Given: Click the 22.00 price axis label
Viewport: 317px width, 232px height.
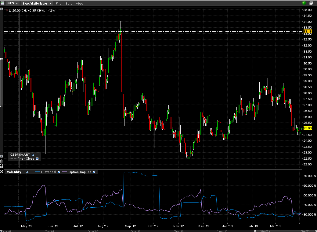Looking at the screenshot, I should [308, 164].
